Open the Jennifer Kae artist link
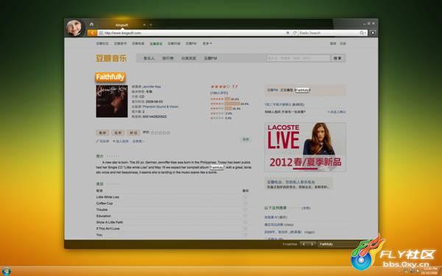The image size is (442, 276). coord(152,87)
